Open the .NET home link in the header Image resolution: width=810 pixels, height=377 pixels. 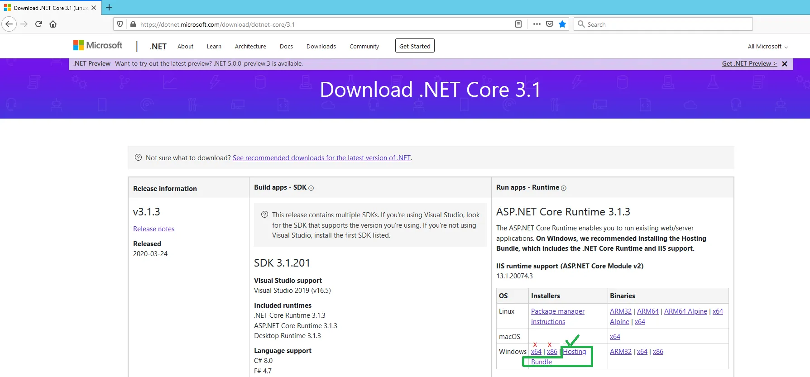click(x=158, y=46)
